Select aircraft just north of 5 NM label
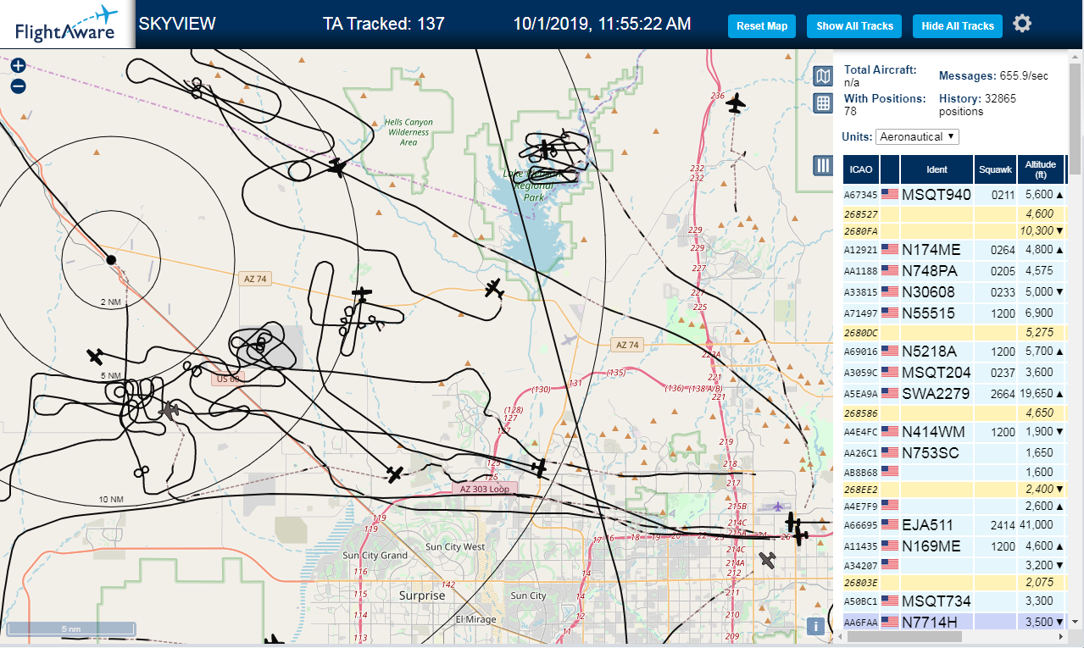Screen dimensions: 1084x648 coord(95,356)
